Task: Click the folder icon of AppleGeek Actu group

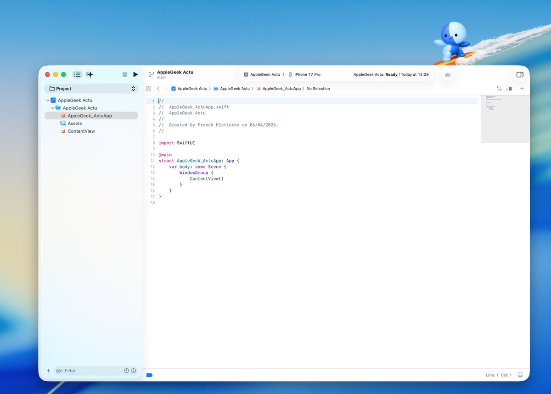Action: 58,108
